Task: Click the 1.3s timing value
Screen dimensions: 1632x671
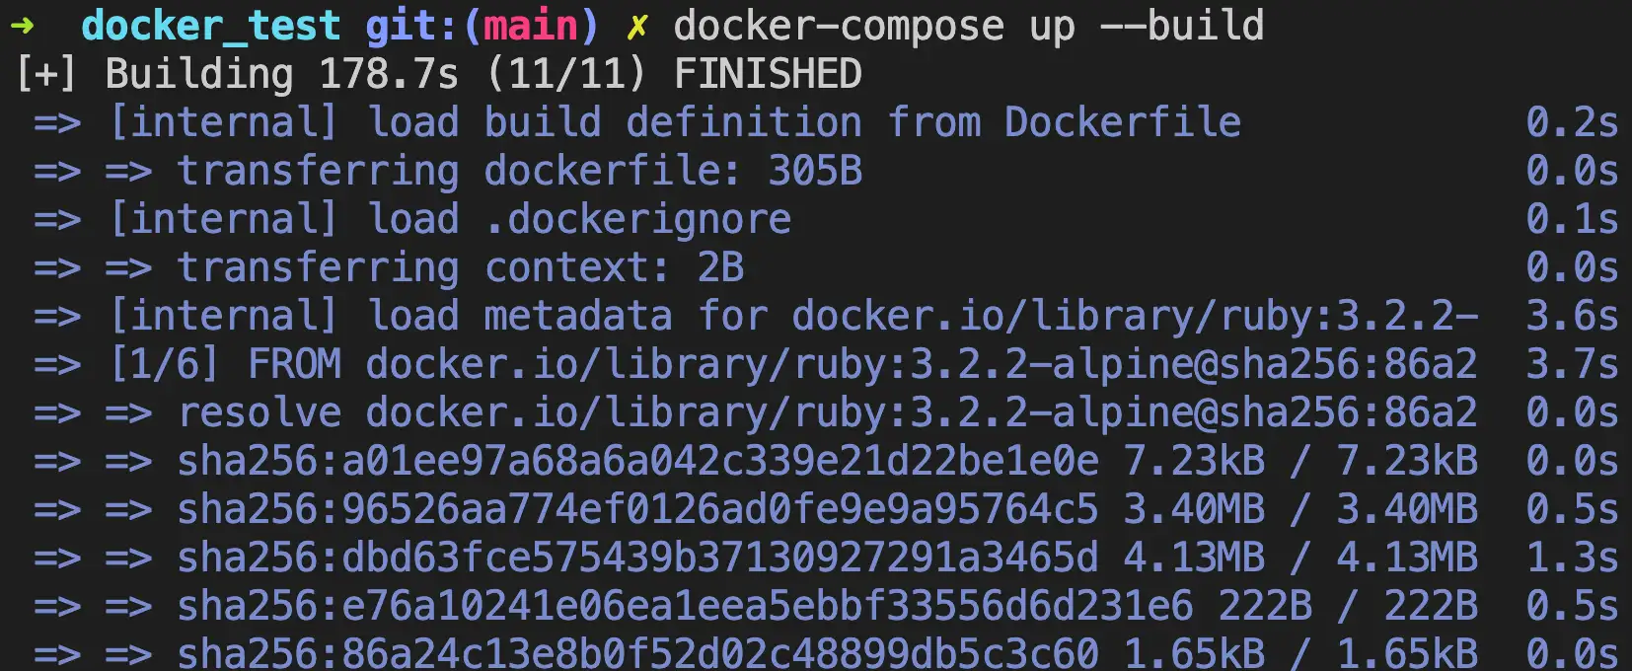Action: [1572, 559]
